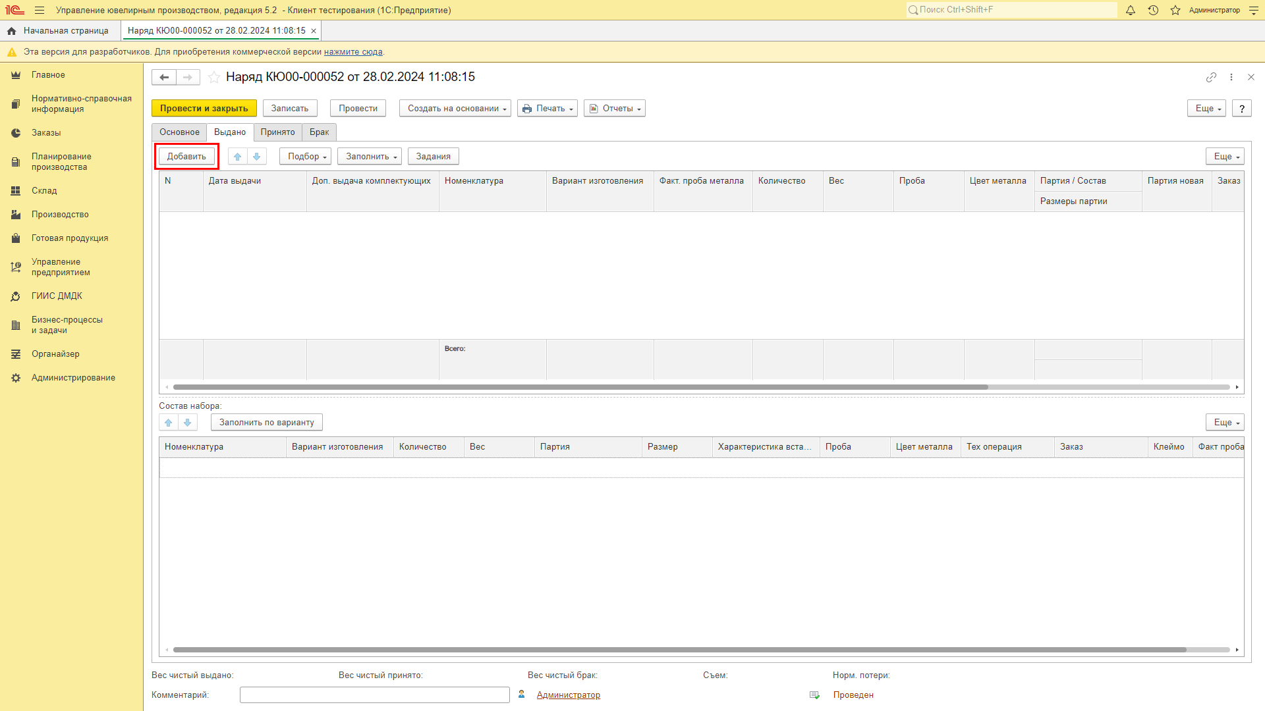Screen dimensions: 1265x711
Task: Open the three-dot document options menu
Action: (1231, 77)
